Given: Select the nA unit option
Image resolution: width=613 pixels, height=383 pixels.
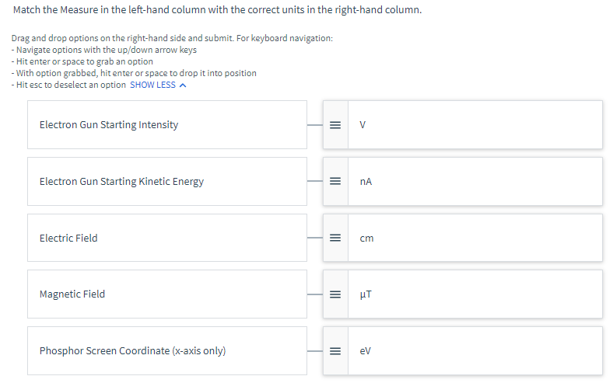Looking at the screenshot, I should tap(475, 182).
